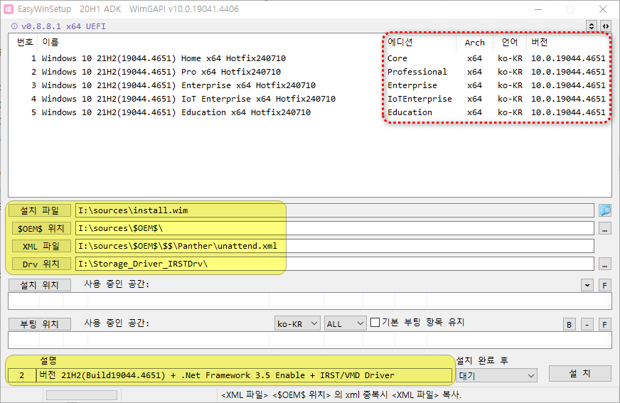Click the install.wim path input field

click(x=334, y=210)
